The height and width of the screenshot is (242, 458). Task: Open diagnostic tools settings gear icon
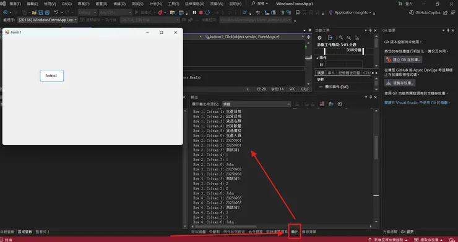coord(319,38)
